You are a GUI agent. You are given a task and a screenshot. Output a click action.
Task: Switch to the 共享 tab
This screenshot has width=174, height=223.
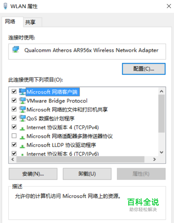30,22
